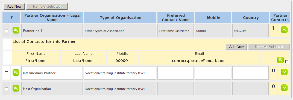Click the top Add New partner button
Image resolution: width=293 pixels, height=100 pixels.
click(14, 6)
